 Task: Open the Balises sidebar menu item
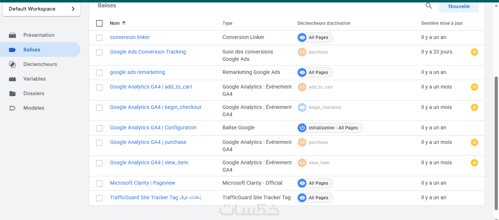[x=32, y=50]
